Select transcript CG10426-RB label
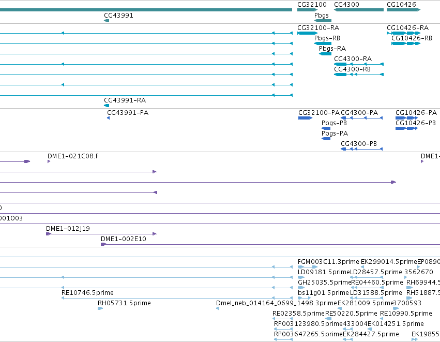This screenshot has height=342, width=440. [412, 38]
